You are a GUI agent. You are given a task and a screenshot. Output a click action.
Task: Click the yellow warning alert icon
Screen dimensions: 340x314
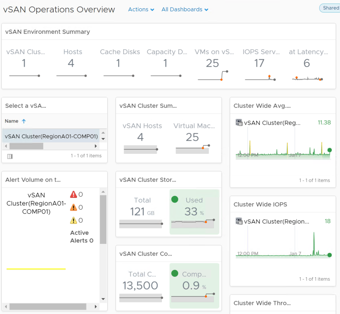point(74,220)
